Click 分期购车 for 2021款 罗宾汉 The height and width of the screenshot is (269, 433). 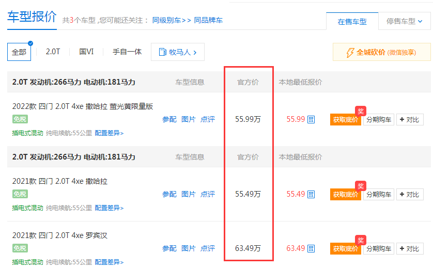coord(379,248)
